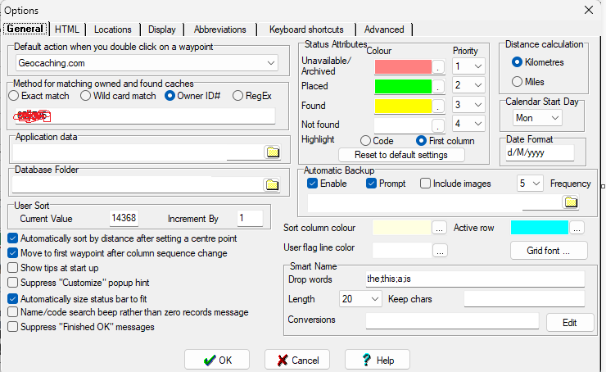The width and height of the screenshot is (606, 372).
Task: Expand the default double-click action dropdown
Action: click(271, 63)
